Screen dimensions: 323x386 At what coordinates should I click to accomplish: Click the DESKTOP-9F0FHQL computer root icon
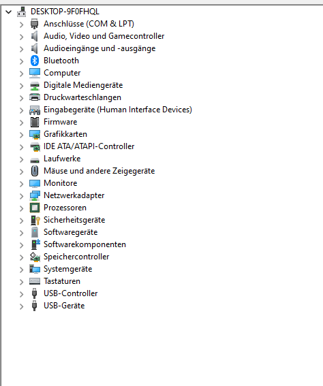21,12
